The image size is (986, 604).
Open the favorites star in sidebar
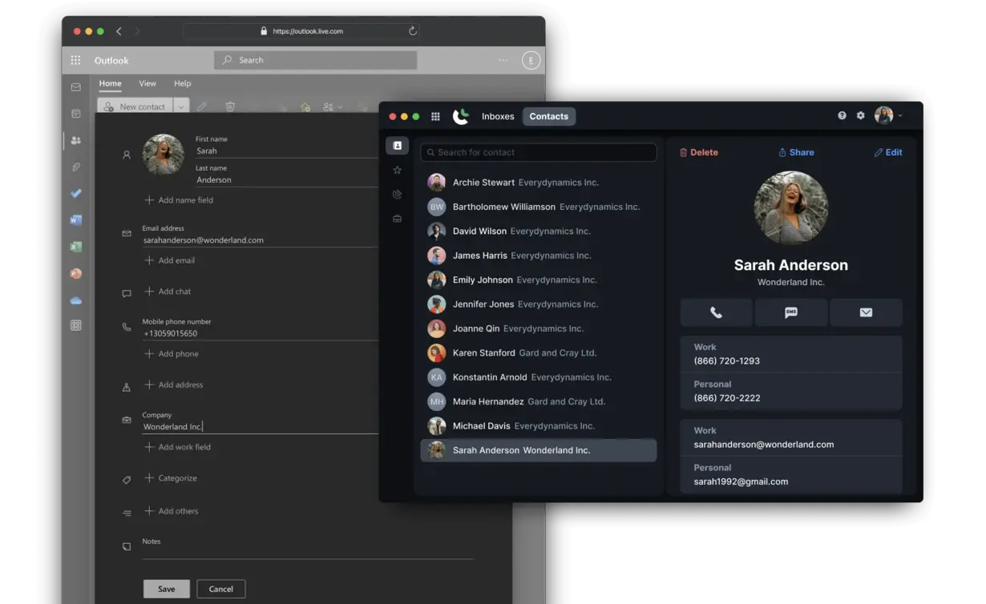[x=397, y=170]
